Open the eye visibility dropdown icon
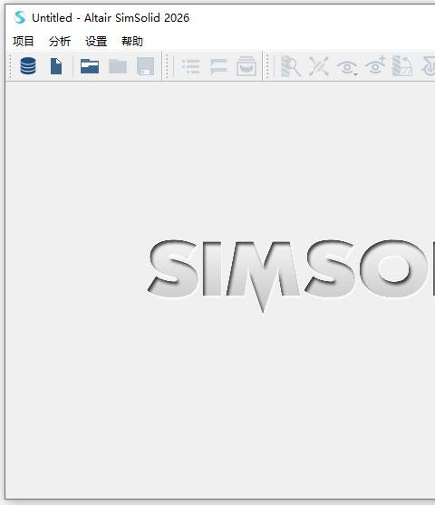Screen dimensions: 435x505 (347, 67)
